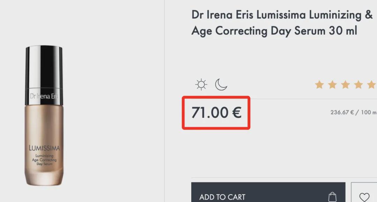
Task: Select the second rating star
Action: [x=332, y=85]
